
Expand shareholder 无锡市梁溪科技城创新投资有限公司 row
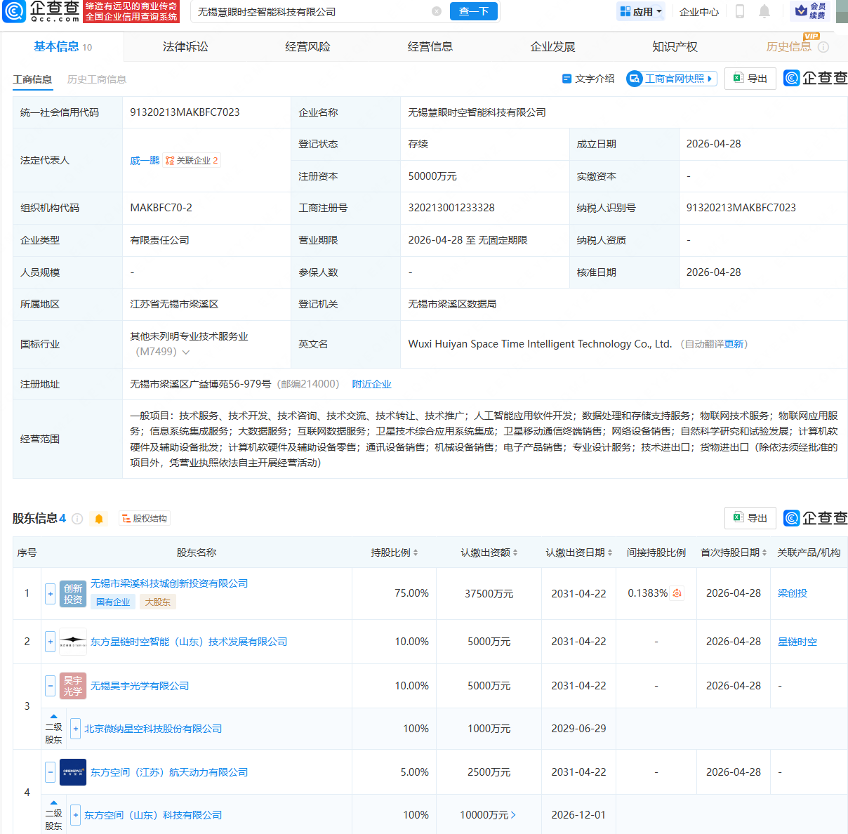[51, 594]
